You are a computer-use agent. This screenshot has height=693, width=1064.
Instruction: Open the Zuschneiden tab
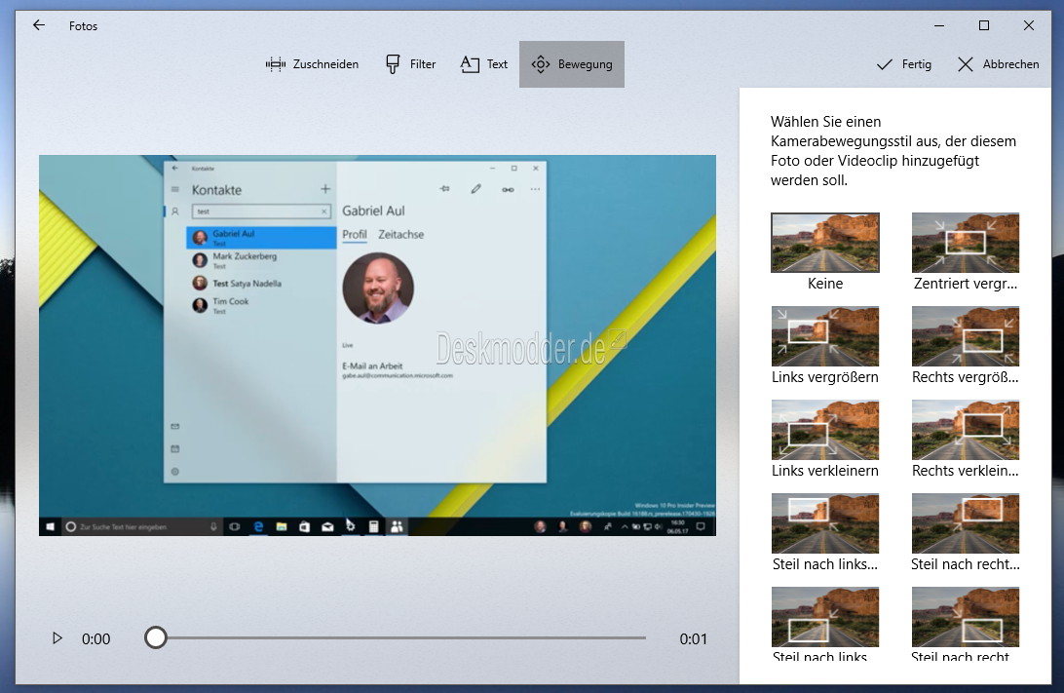click(312, 64)
